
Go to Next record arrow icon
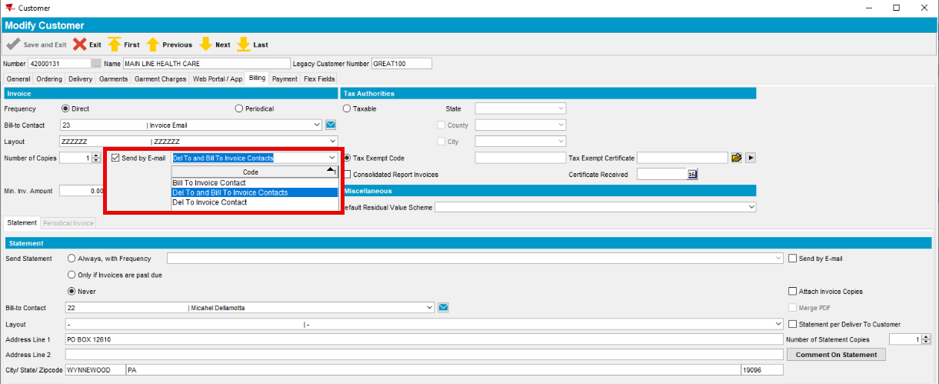[205, 45]
